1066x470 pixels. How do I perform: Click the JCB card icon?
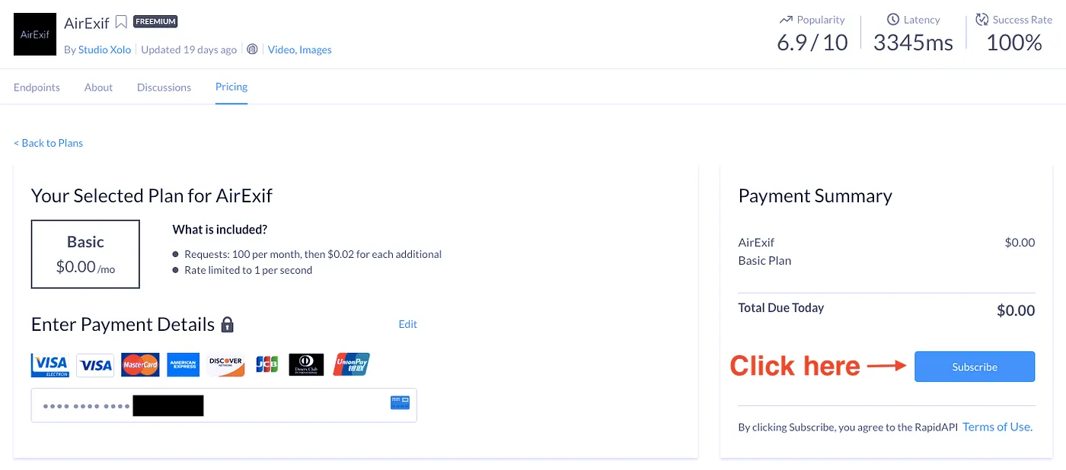[x=266, y=365]
